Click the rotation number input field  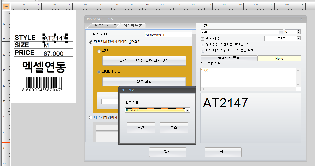(x=291, y=32)
